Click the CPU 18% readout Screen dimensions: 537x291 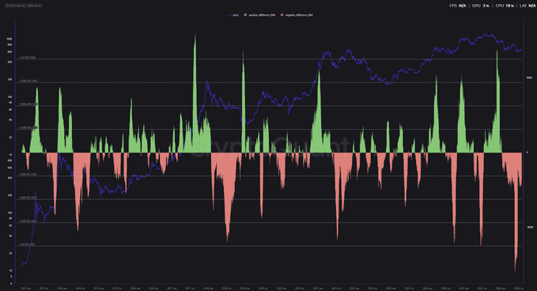coord(505,6)
